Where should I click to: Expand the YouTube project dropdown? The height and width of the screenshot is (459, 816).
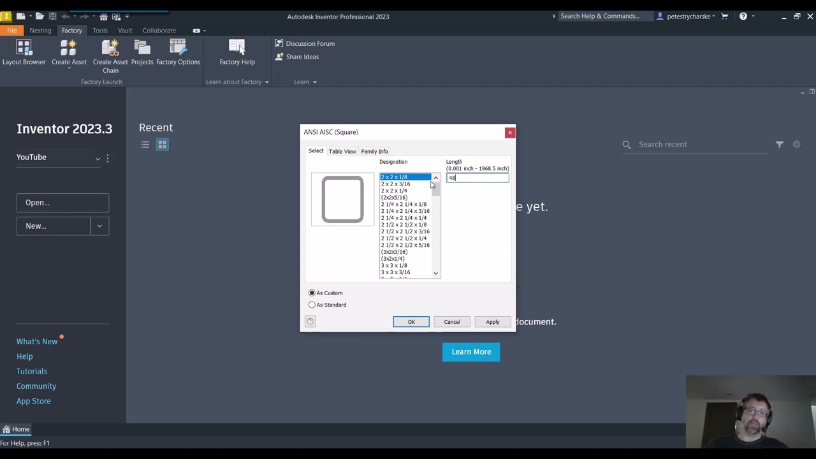(x=98, y=158)
